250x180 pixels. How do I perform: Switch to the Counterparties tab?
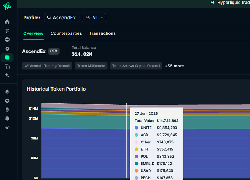pyautogui.click(x=66, y=33)
